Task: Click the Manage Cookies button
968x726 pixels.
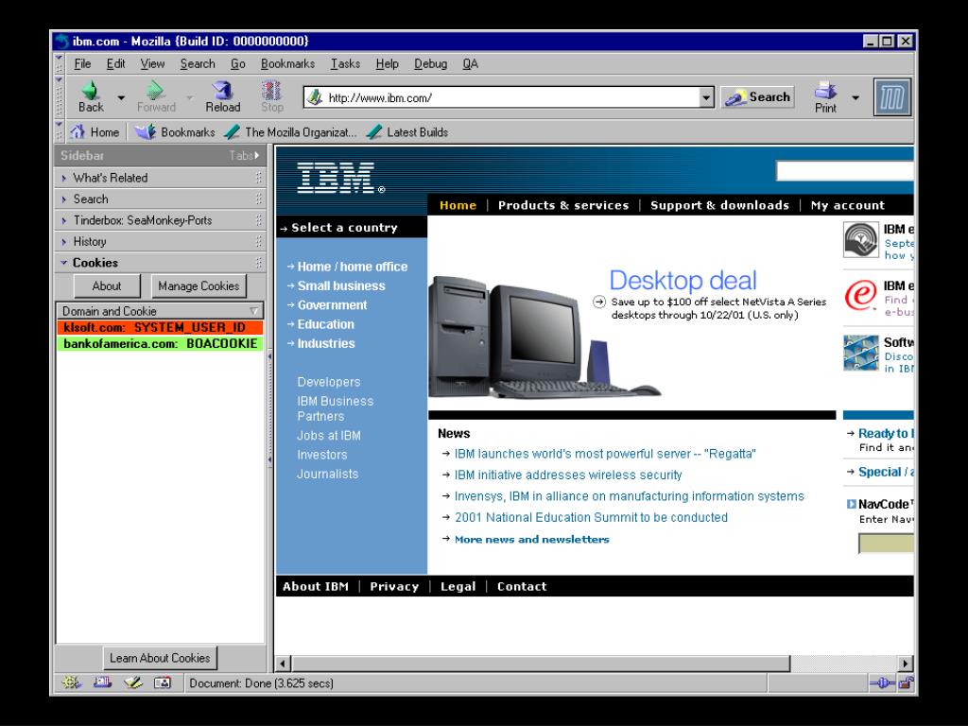Action: [199, 285]
